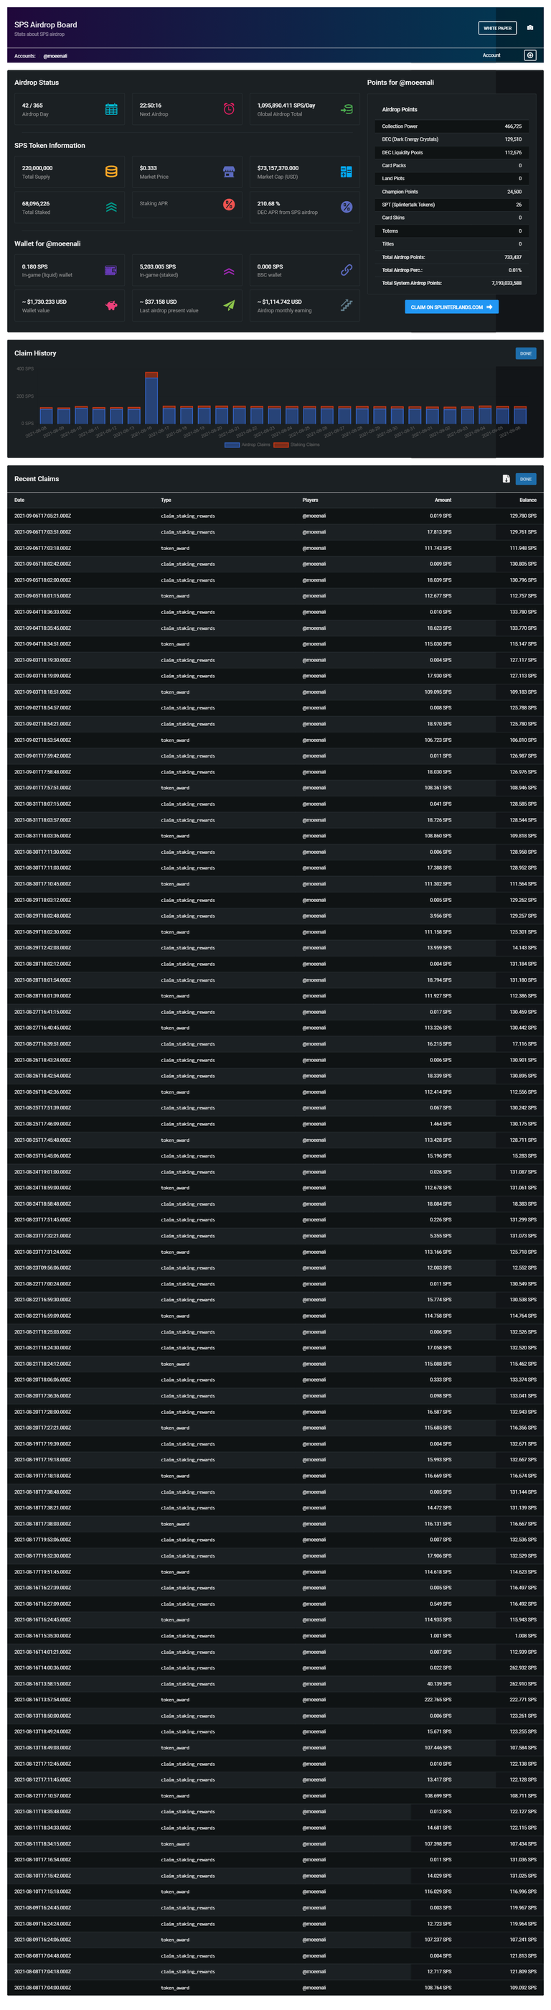Click DONE button in Recent Claims
This screenshot has height=2010, width=551.
(x=526, y=479)
